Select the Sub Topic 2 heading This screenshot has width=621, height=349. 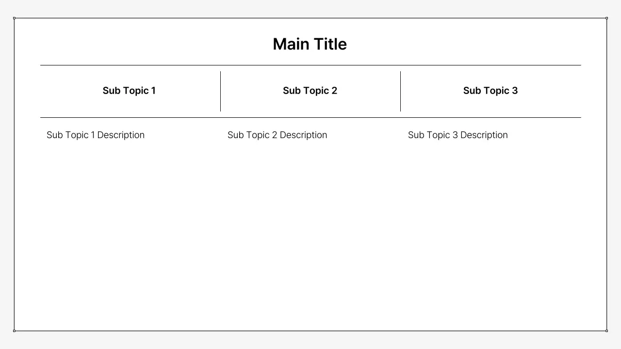pyautogui.click(x=310, y=91)
